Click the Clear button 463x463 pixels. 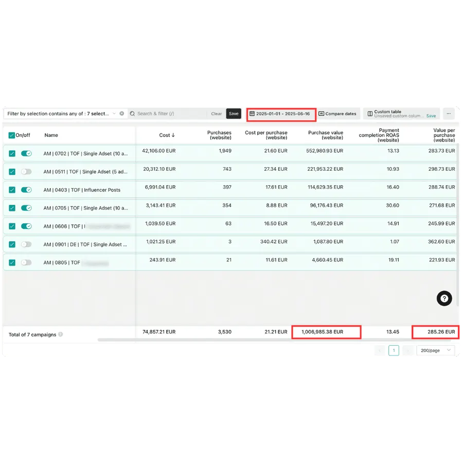click(x=217, y=114)
